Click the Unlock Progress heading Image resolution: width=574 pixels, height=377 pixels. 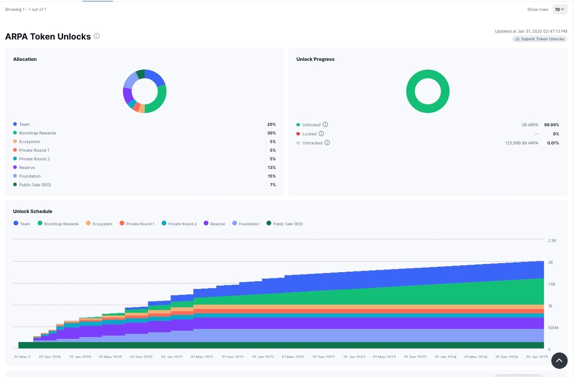pyautogui.click(x=315, y=59)
